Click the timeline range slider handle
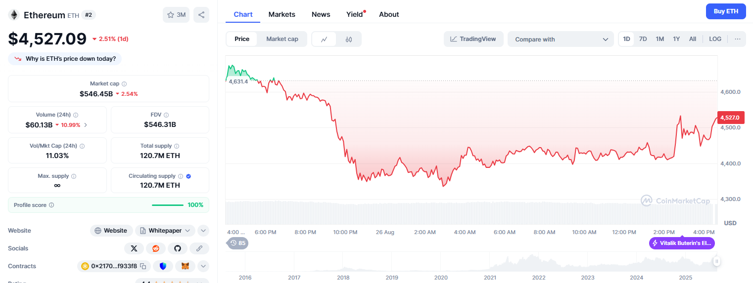The height and width of the screenshot is (283, 753). click(x=716, y=261)
